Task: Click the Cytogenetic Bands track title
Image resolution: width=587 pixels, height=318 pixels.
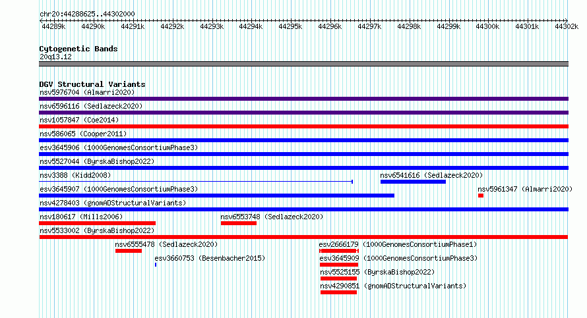Action: click(x=78, y=49)
